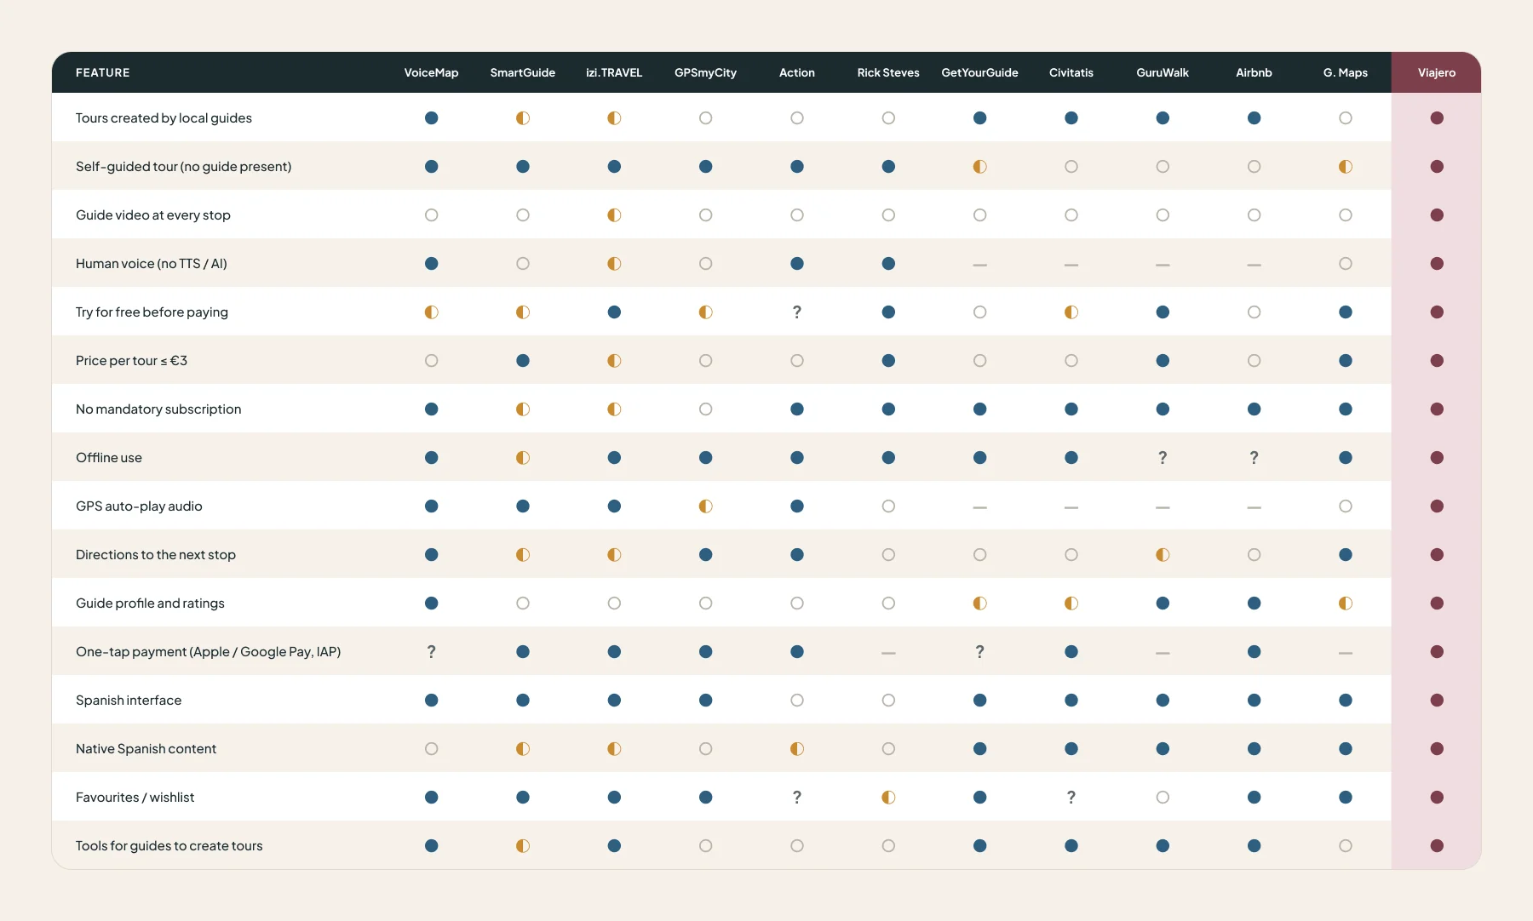Viewport: 1533px width, 921px height.
Task: Click 'Tools for guides to create tours' label
Action: tap(169, 846)
